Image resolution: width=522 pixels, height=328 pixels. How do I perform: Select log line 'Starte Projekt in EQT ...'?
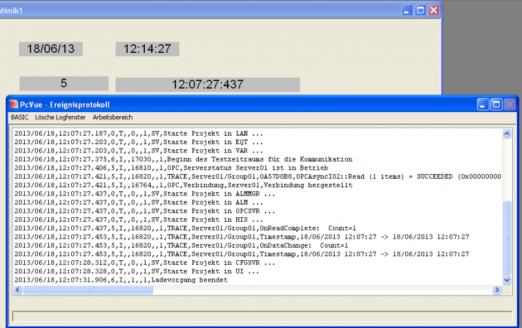pyautogui.click(x=139, y=142)
